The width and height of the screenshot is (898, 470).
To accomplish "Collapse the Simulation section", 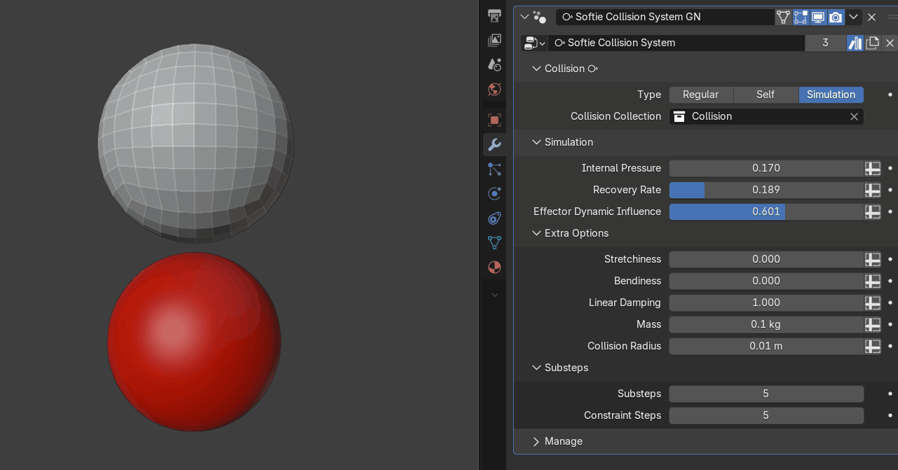I will coord(536,142).
